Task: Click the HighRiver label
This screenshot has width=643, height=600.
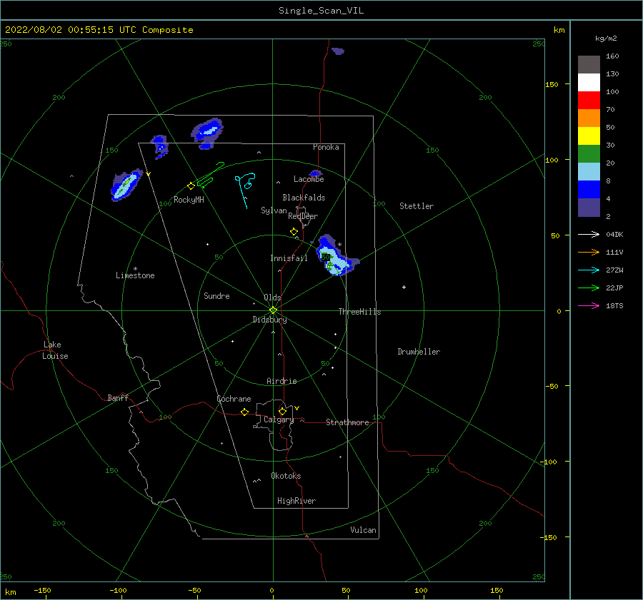Action: point(296,501)
